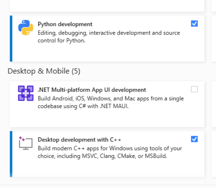Viewport: 216px width, 188px height.
Task: Select the Desktop development with C++ title
Action: pyautogui.click(x=80, y=140)
